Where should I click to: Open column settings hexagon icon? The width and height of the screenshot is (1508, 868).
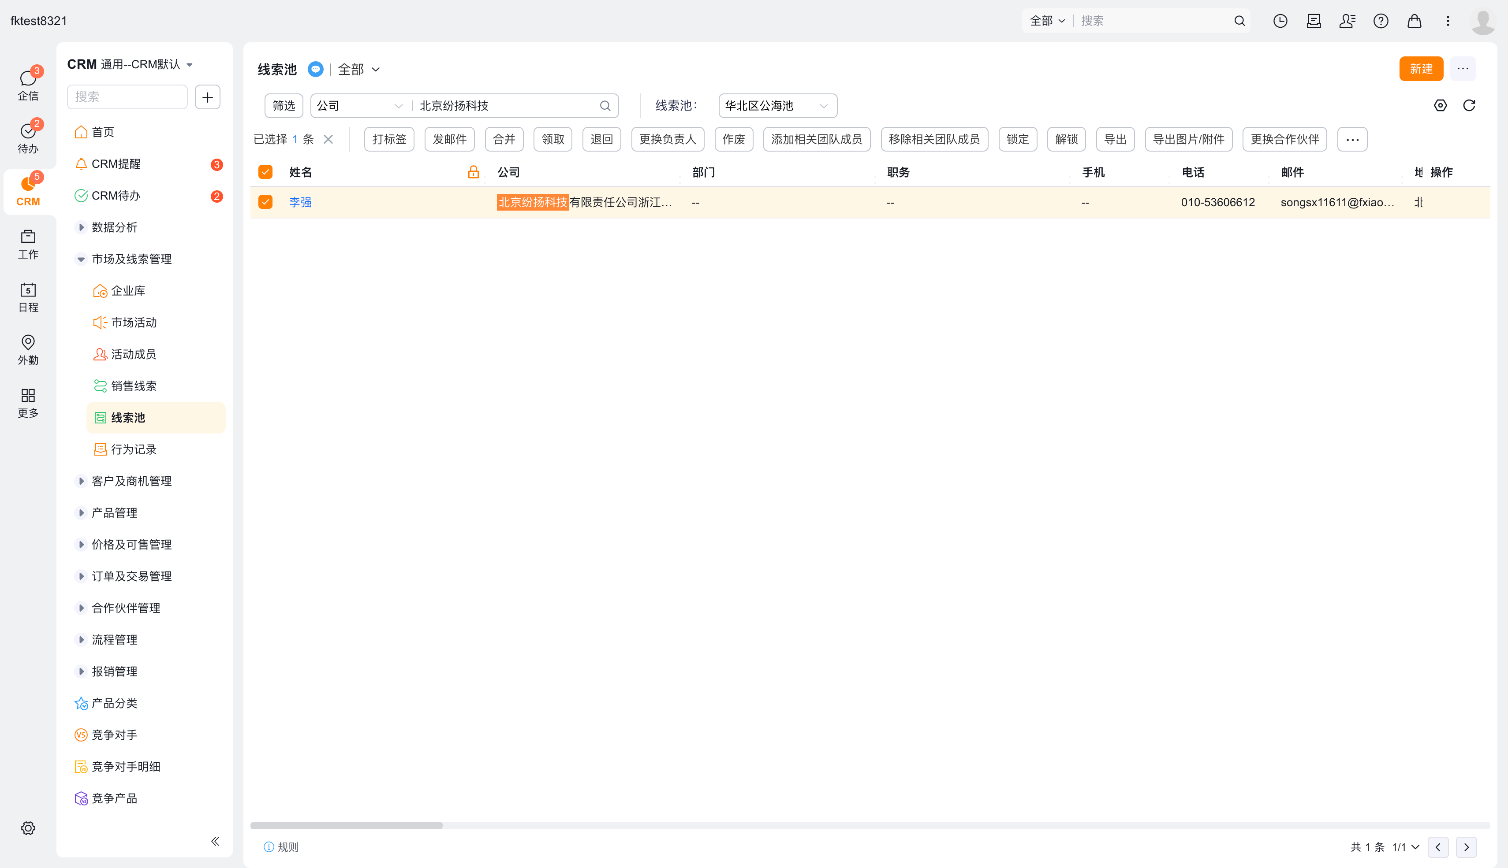[x=1441, y=105]
